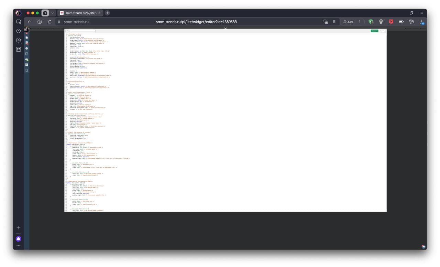Click the widget name input field

pos(80,31)
